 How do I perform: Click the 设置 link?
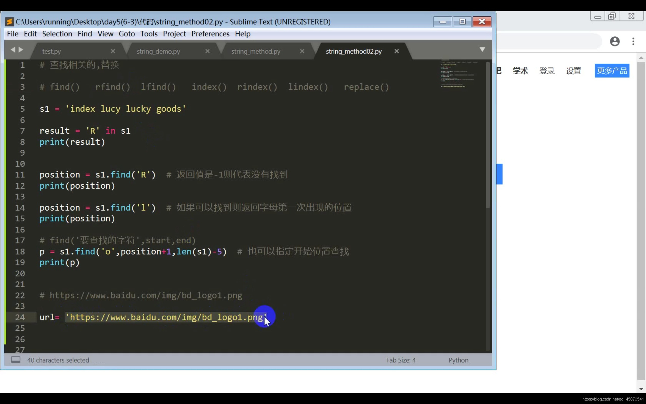pyautogui.click(x=573, y=71)
